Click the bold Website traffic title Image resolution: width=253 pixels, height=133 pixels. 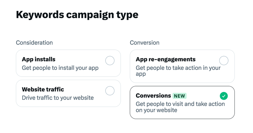(x=43, y=89)
